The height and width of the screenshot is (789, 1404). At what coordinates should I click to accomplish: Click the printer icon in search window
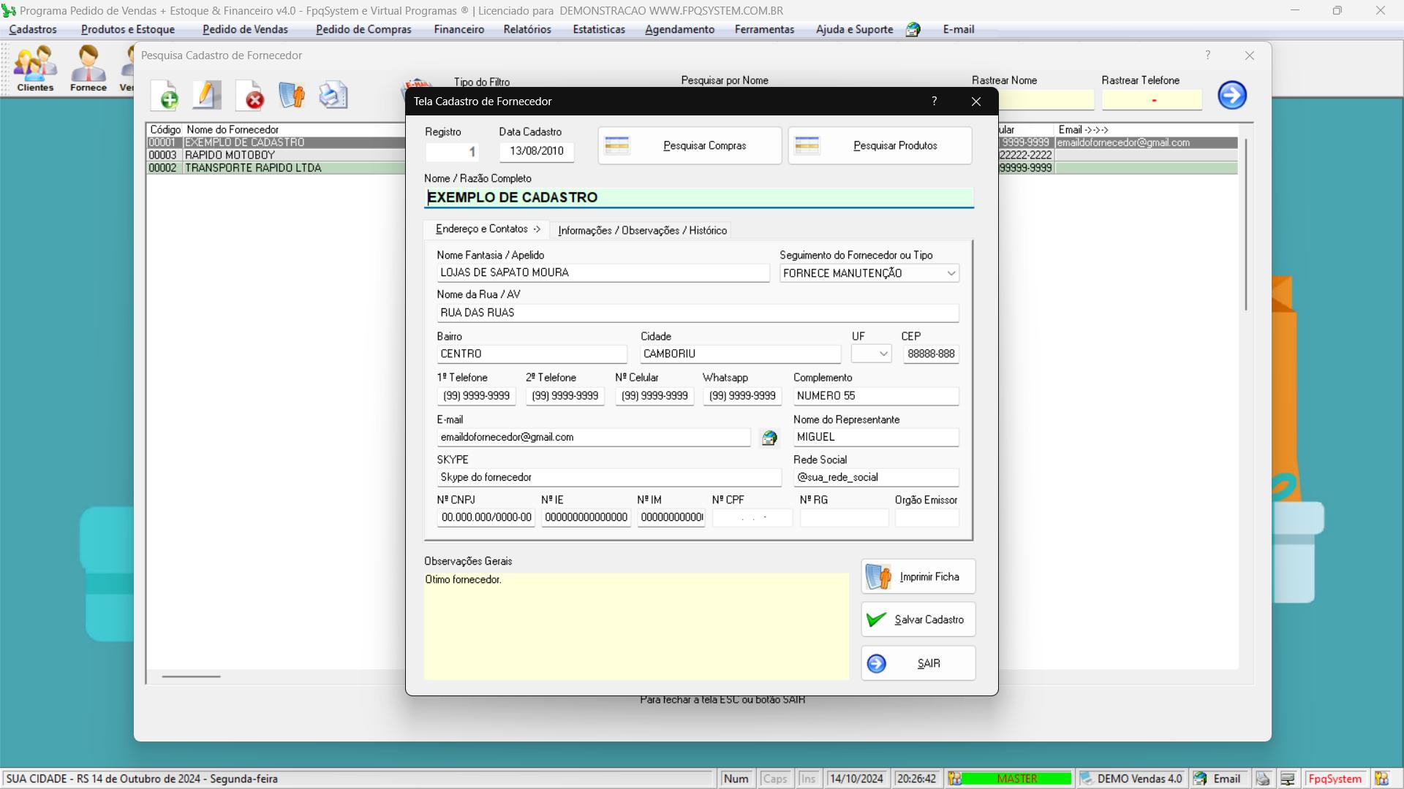333,96
